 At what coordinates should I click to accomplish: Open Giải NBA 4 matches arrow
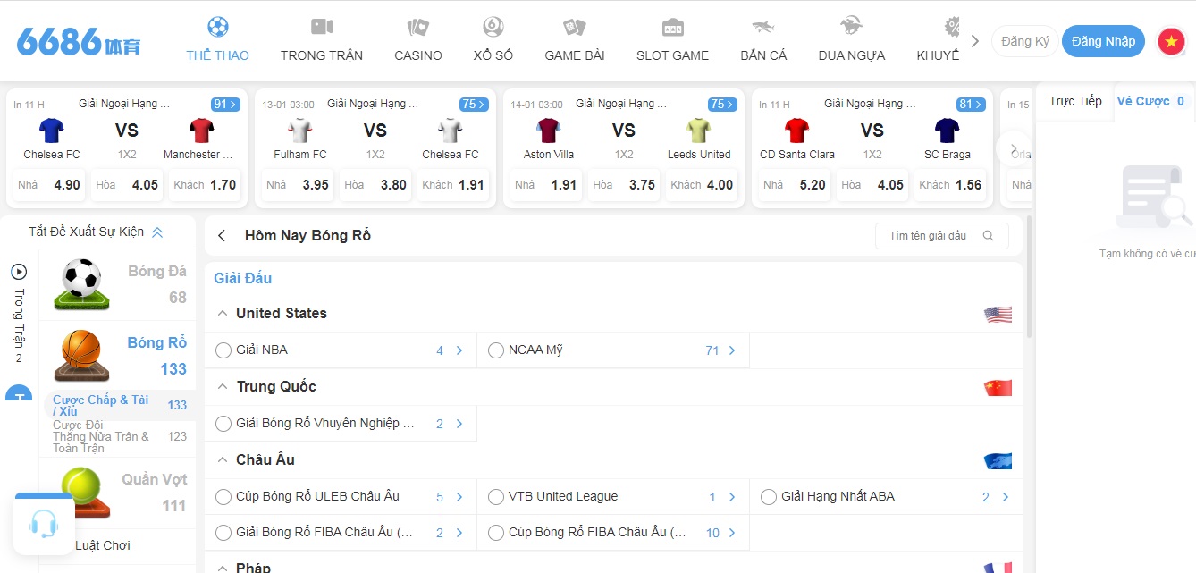459,350
